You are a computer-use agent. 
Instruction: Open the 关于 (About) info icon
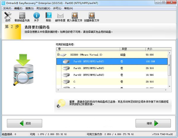pyautogui.click(x=36, y=15)
